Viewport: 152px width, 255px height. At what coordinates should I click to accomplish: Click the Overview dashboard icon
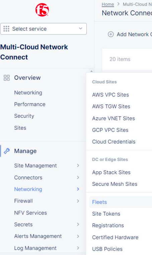click(x=7, y=78)
